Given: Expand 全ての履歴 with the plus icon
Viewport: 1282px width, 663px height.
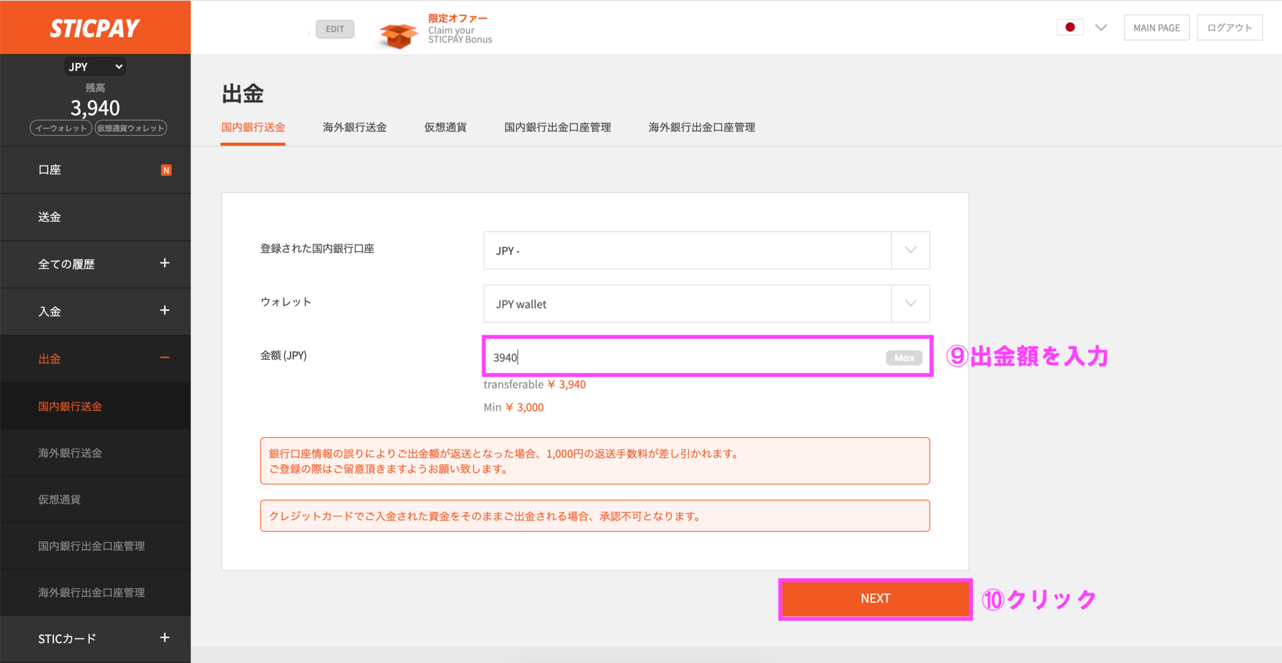Looking at the screenshot, I should tap(165, 263).
